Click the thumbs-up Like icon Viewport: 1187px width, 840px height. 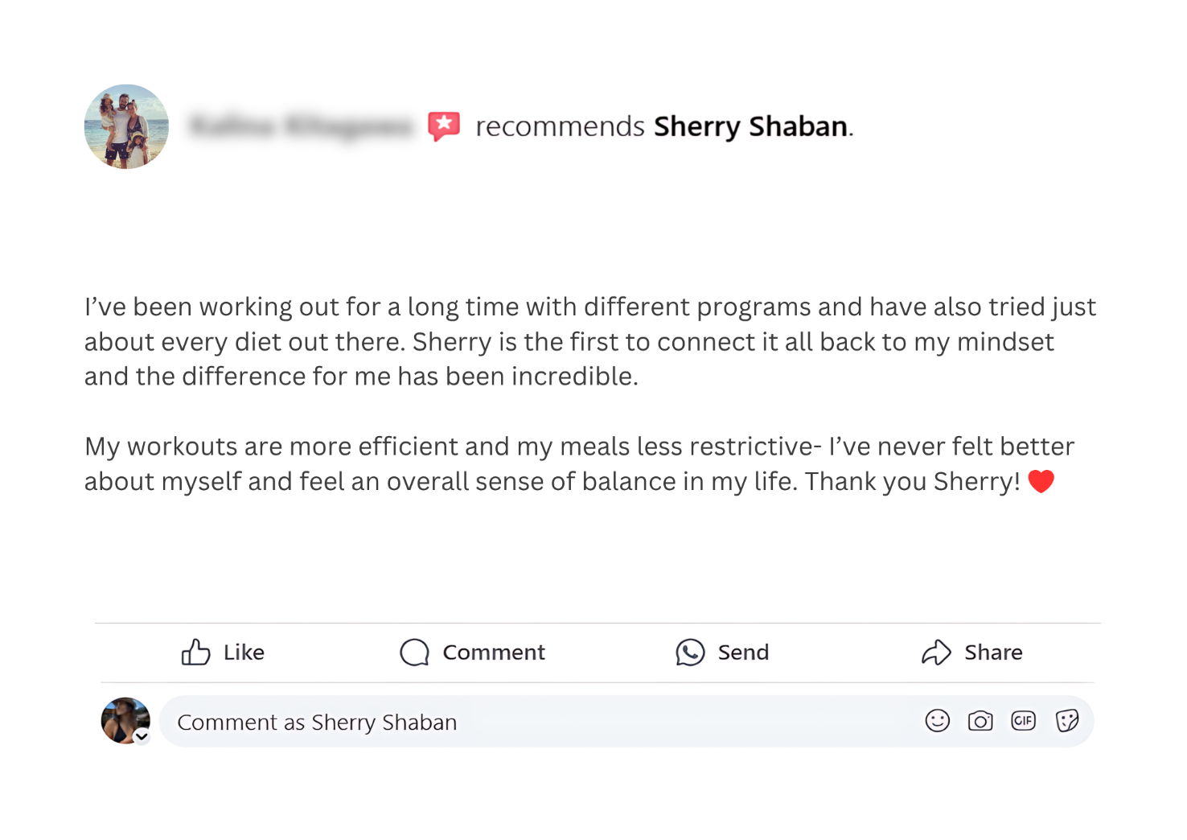[x=195, y=653]
